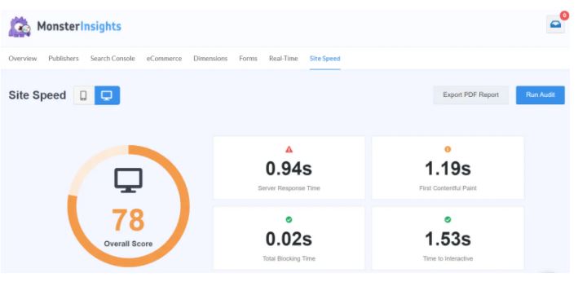Click the Run Audit button
587x295 pixels.
pyautogui.click(x=541, y=95)
